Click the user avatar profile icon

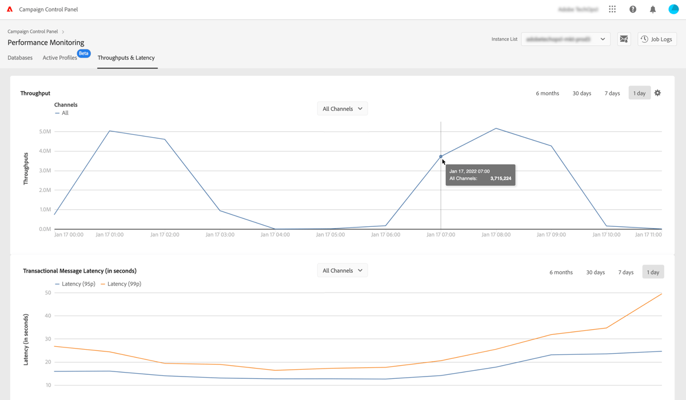coord(673,9)
